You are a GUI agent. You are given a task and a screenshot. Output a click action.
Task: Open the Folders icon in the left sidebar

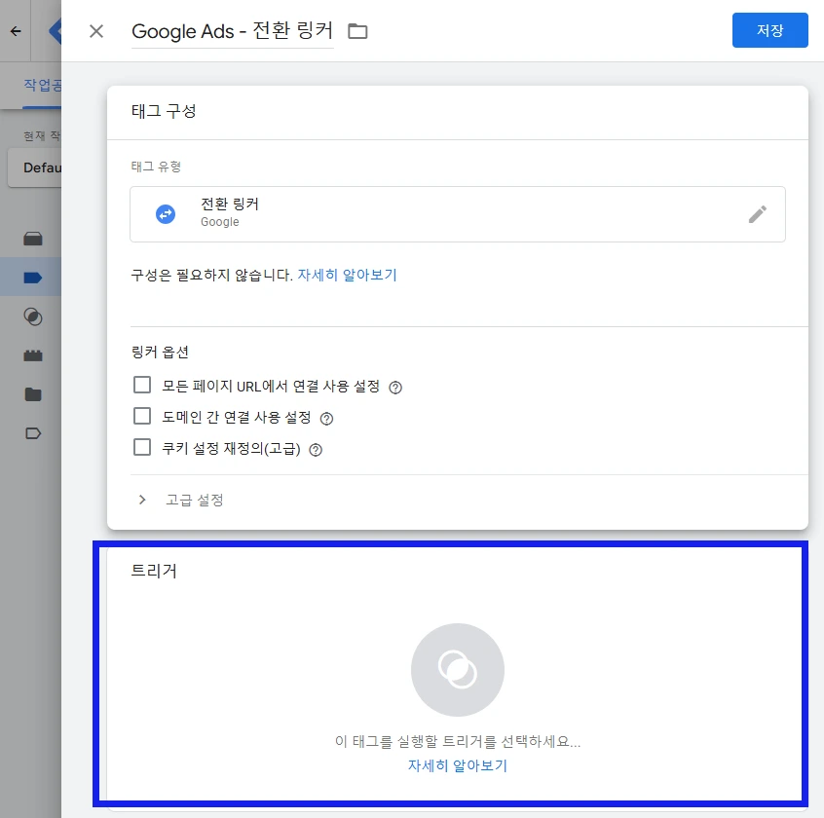(32, 394)
